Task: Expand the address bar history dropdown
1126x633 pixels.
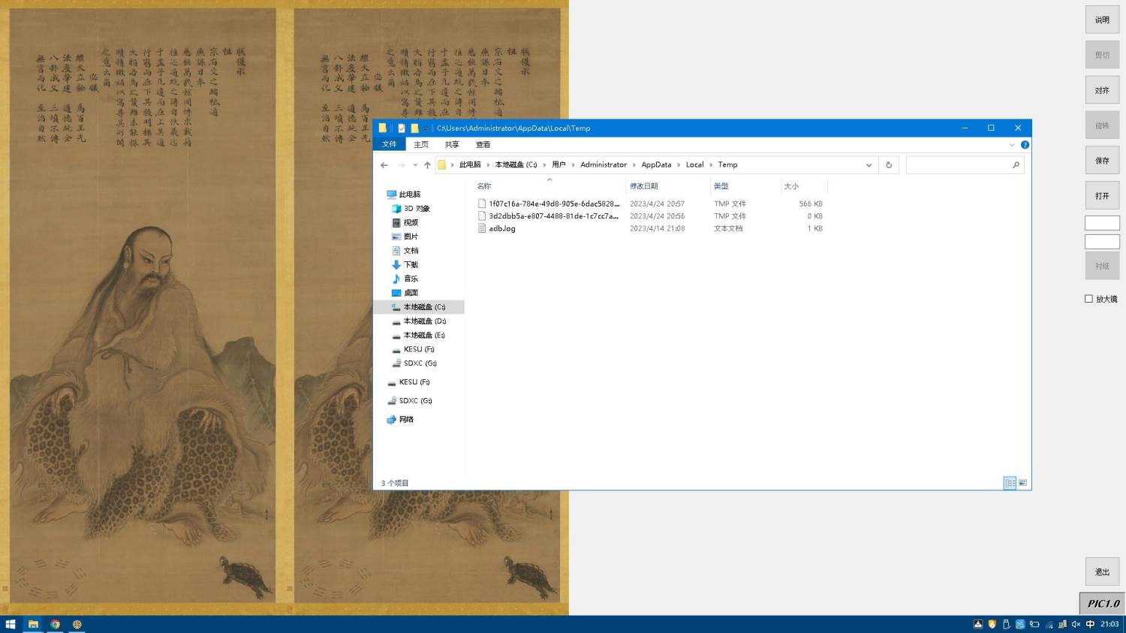Action: click(x=869, y=165)
